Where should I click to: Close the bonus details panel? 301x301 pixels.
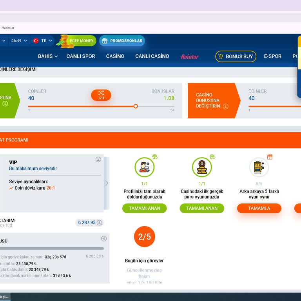click(x=104, y=239)
